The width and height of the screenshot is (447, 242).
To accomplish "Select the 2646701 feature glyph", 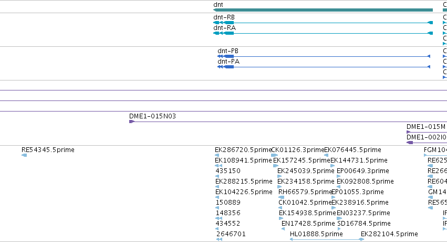I will click(219, 239).
